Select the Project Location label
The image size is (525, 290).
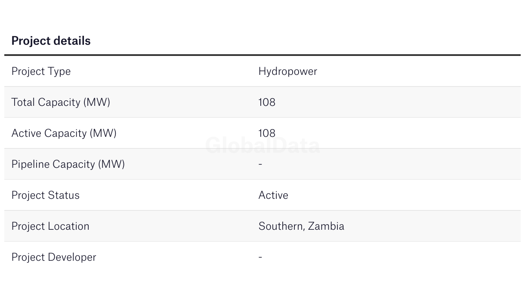click(x=50, y=226)
